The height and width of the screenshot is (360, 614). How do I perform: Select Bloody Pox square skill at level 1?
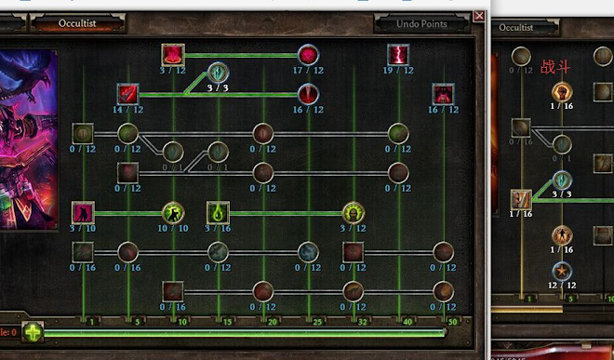pyautogui.click(x=83, y=134)
